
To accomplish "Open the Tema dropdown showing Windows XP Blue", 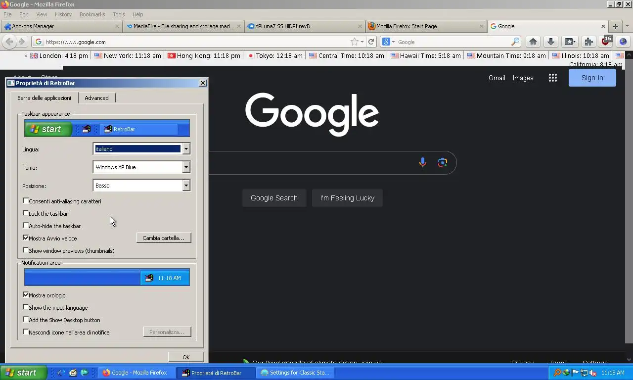I will click(141, 167).
